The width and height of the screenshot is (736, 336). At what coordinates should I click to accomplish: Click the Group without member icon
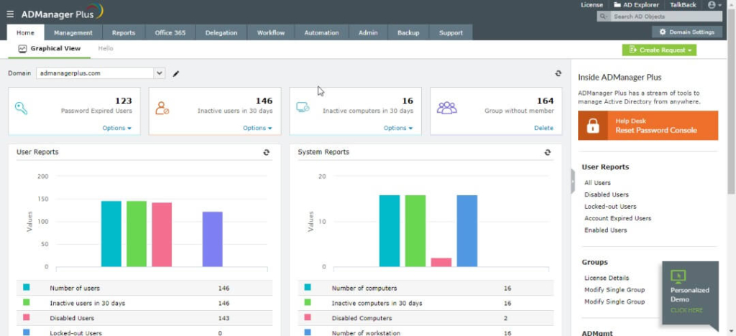click(446, 108)
